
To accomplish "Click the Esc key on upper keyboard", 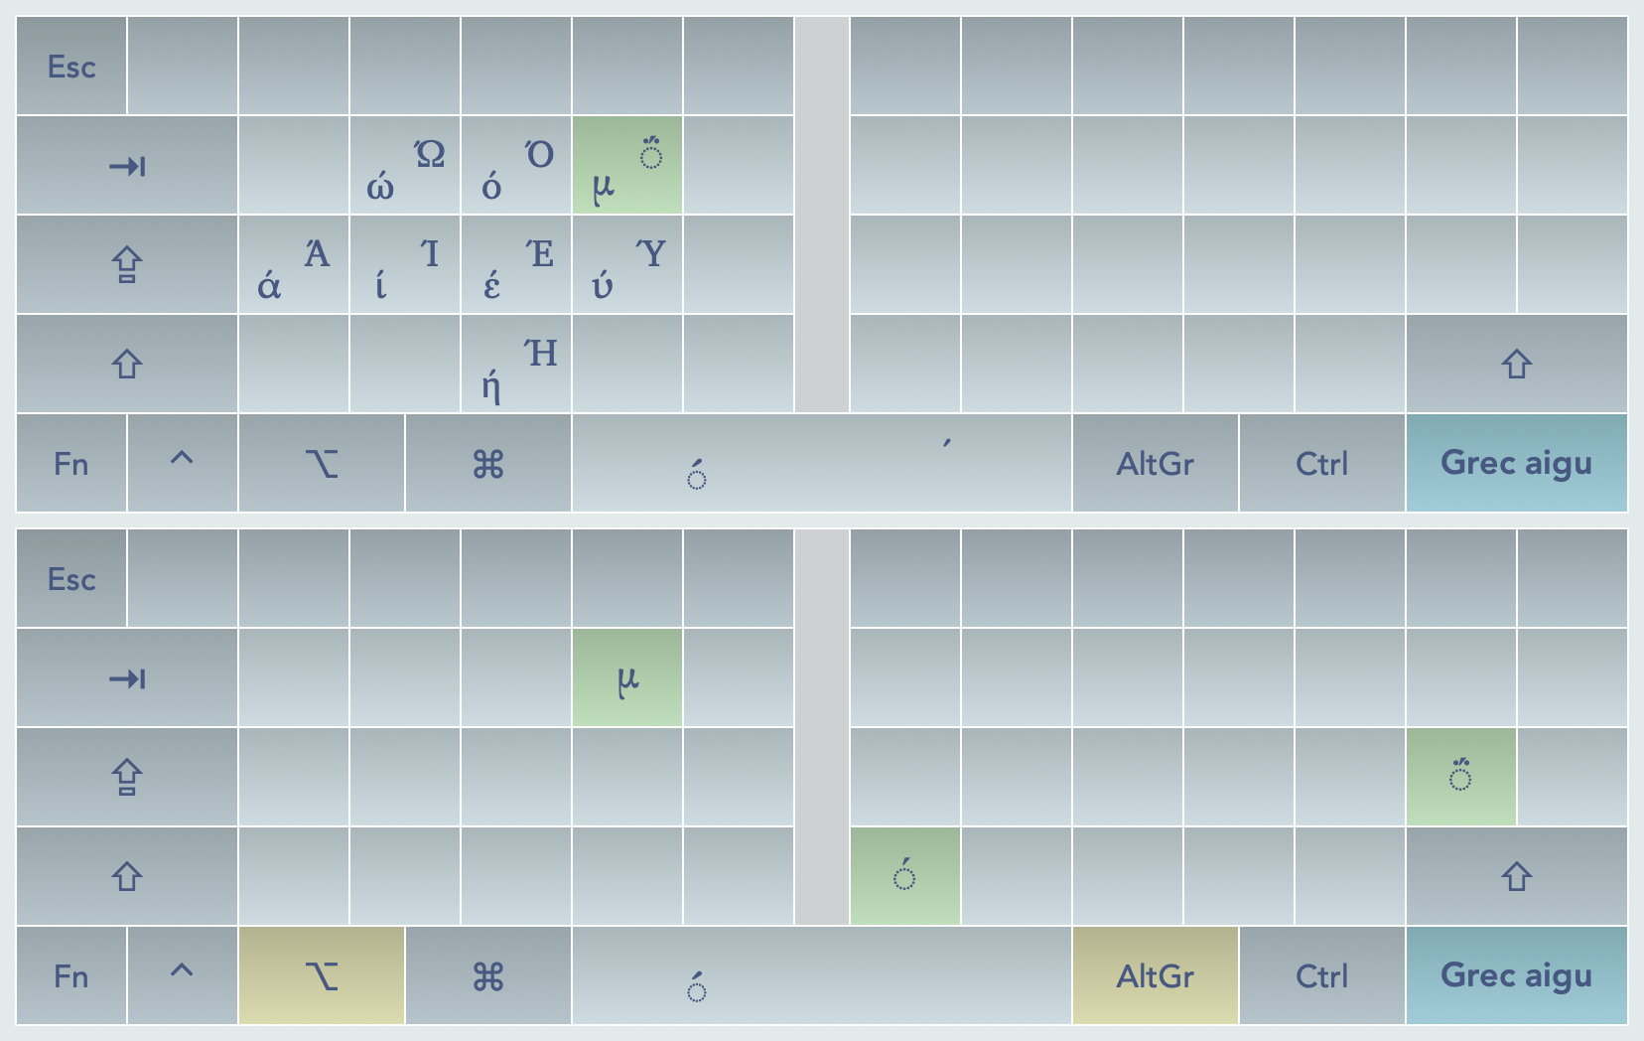I will click(x=71, y=67).
